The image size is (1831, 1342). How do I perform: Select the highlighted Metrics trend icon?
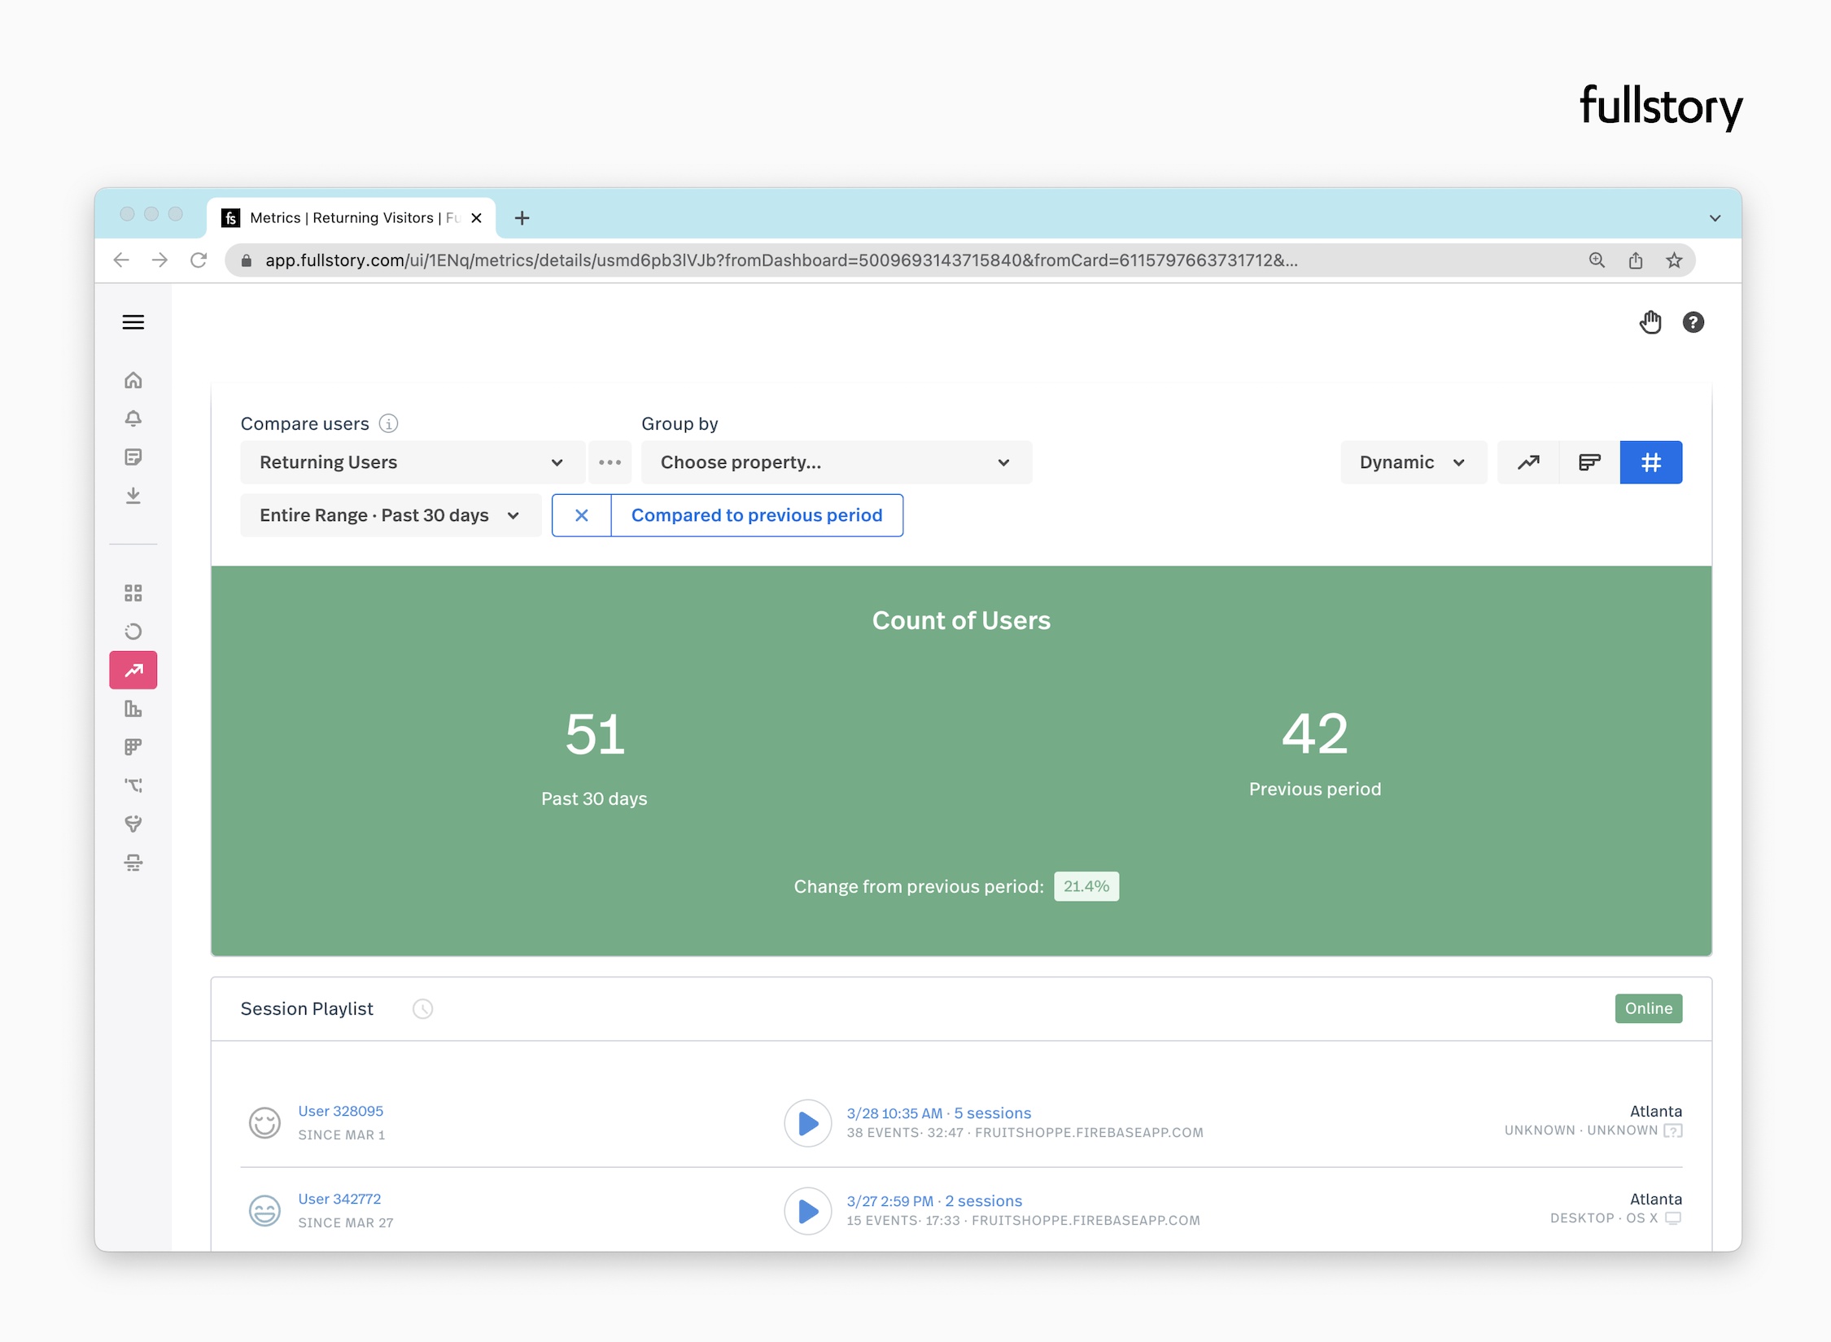click(x=133, y=670)
